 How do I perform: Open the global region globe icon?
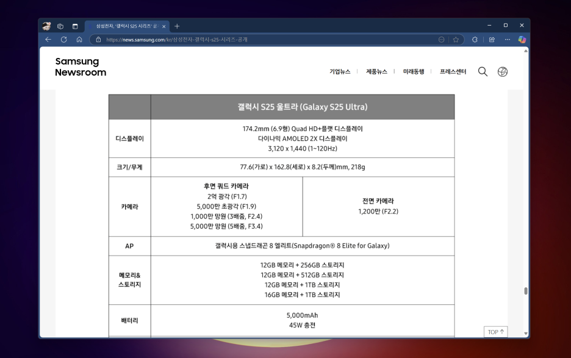pyautogui.click(x=503, y=72)
